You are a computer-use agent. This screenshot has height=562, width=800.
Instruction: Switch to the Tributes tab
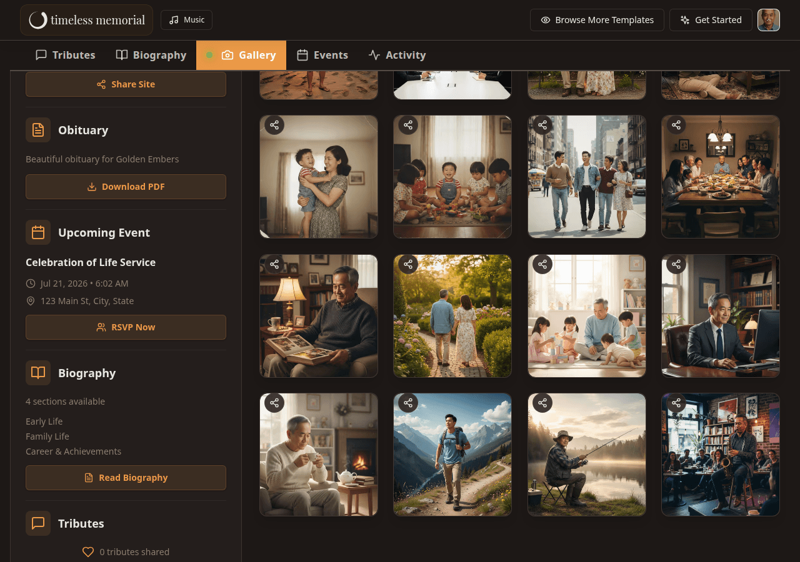[66, 55]
